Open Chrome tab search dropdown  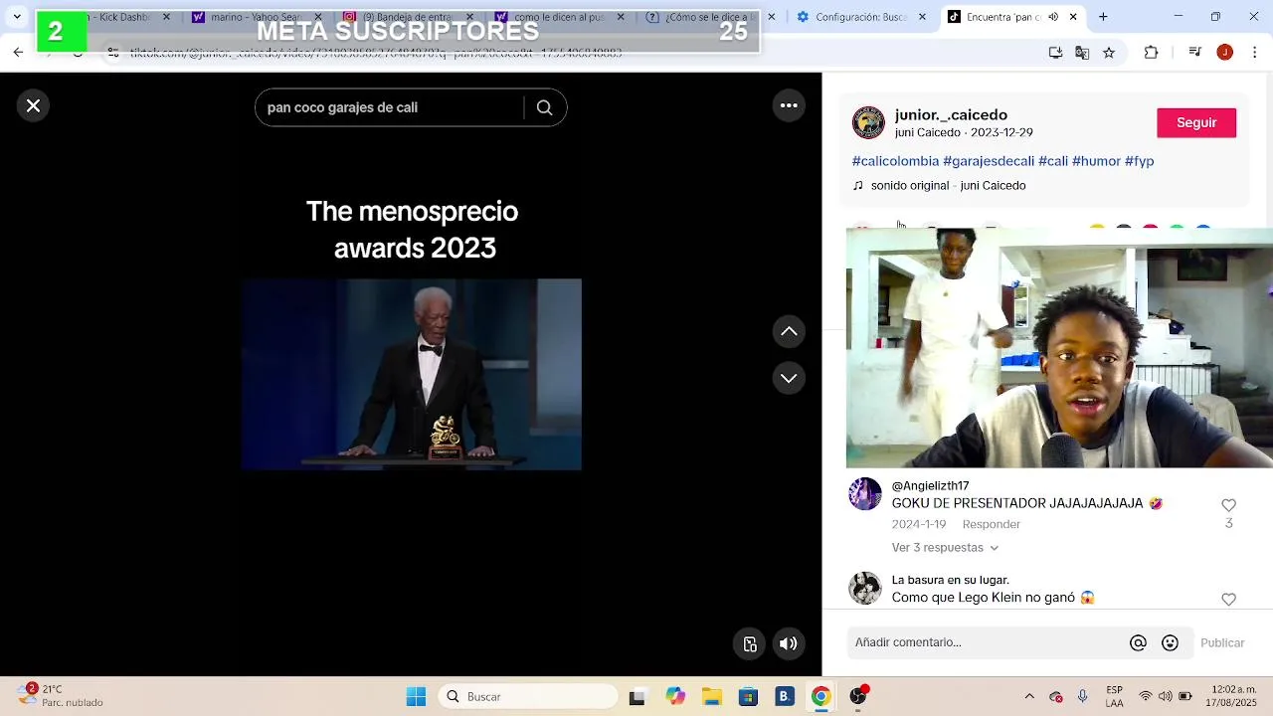tap(17, 17)
